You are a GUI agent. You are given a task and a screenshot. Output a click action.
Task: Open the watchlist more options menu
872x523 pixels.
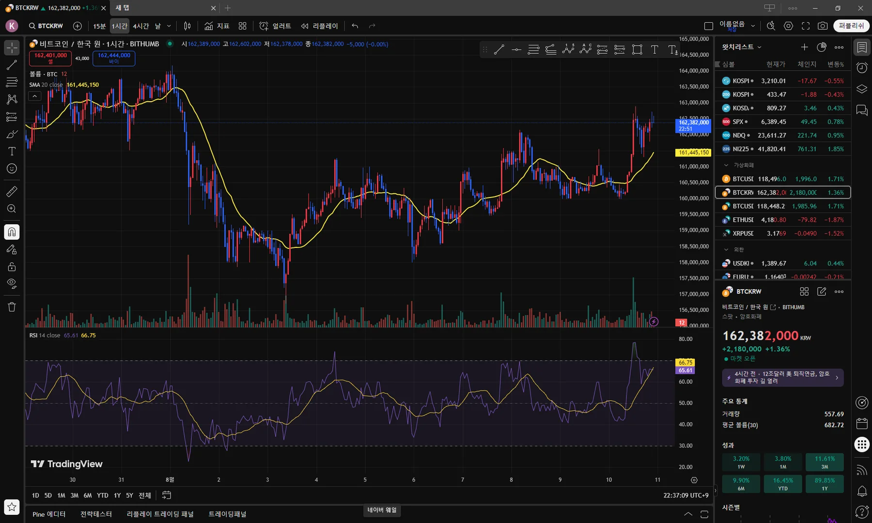[839, 47]
